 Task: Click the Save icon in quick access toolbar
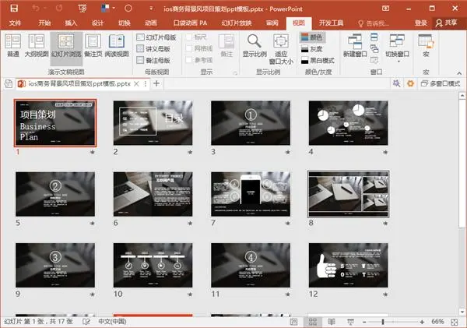(x=14, y=9)
